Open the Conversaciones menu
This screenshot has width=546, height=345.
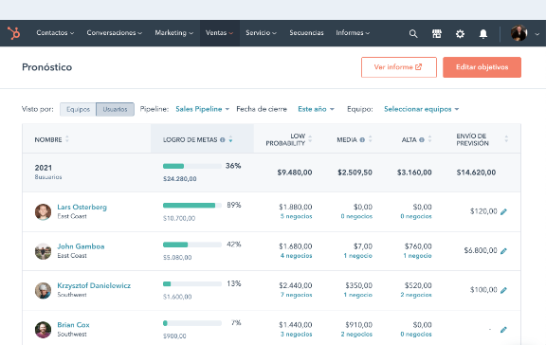point(114,33)
